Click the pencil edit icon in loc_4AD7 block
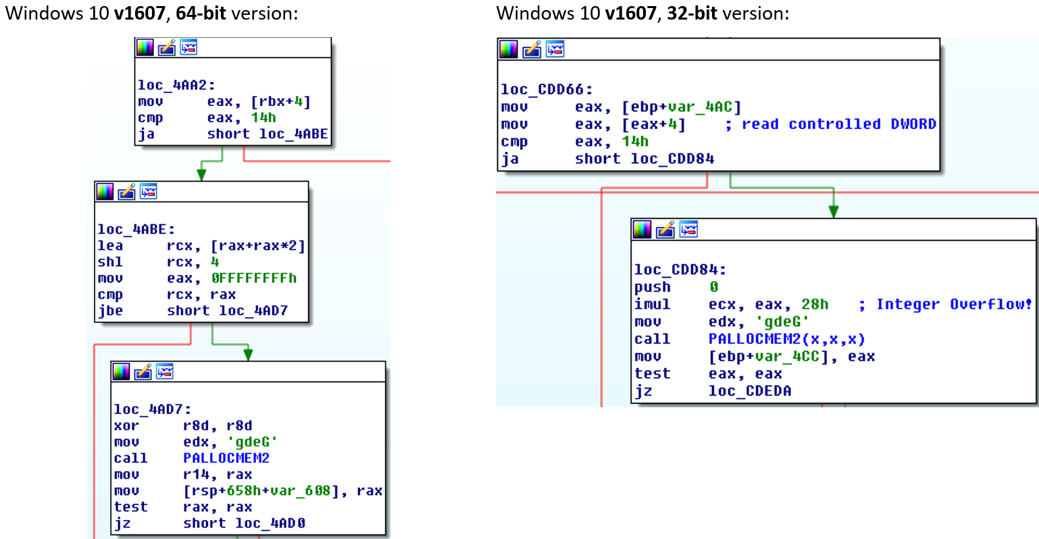Screen dimensions: 1039x539 (143, 371)
